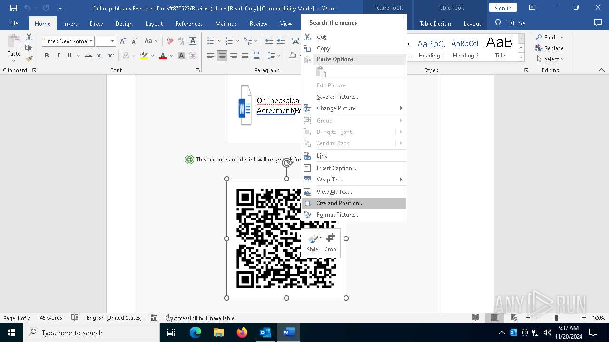Open the font size dropdown
Screen dimensions: 609x342
pyautogui.click(x=112, y=41)
